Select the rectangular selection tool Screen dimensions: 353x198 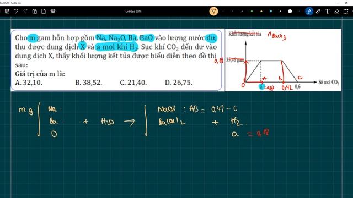point(346,11)
